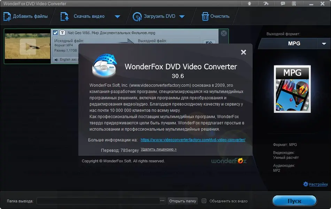The image size is (331, 209).
Task: Play the video thumbnail preview
Action: [x=28, y=47]
